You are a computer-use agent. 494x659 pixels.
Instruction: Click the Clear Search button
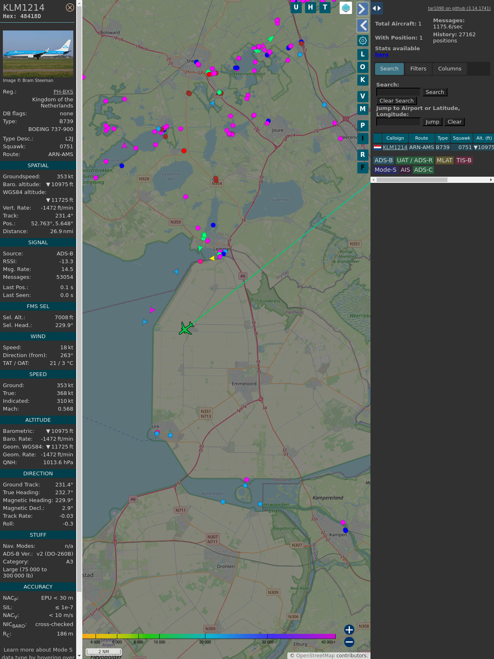coord(396,101)
